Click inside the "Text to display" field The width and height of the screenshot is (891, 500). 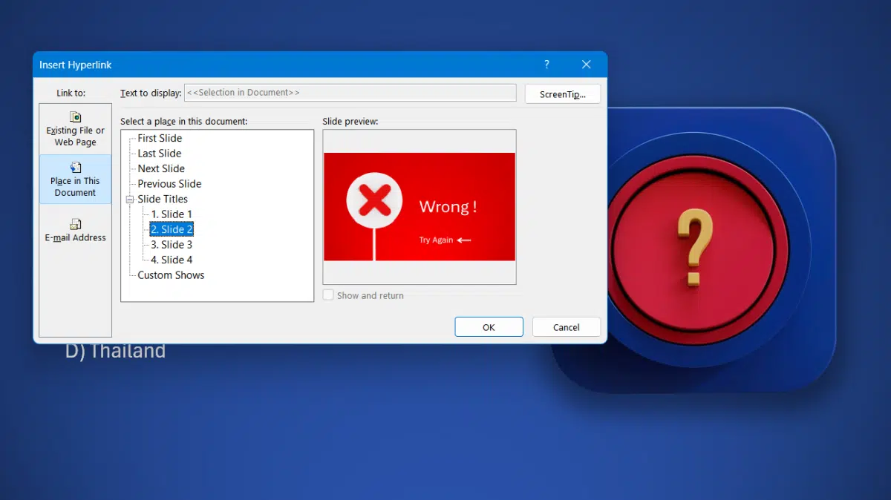point(349,92)
